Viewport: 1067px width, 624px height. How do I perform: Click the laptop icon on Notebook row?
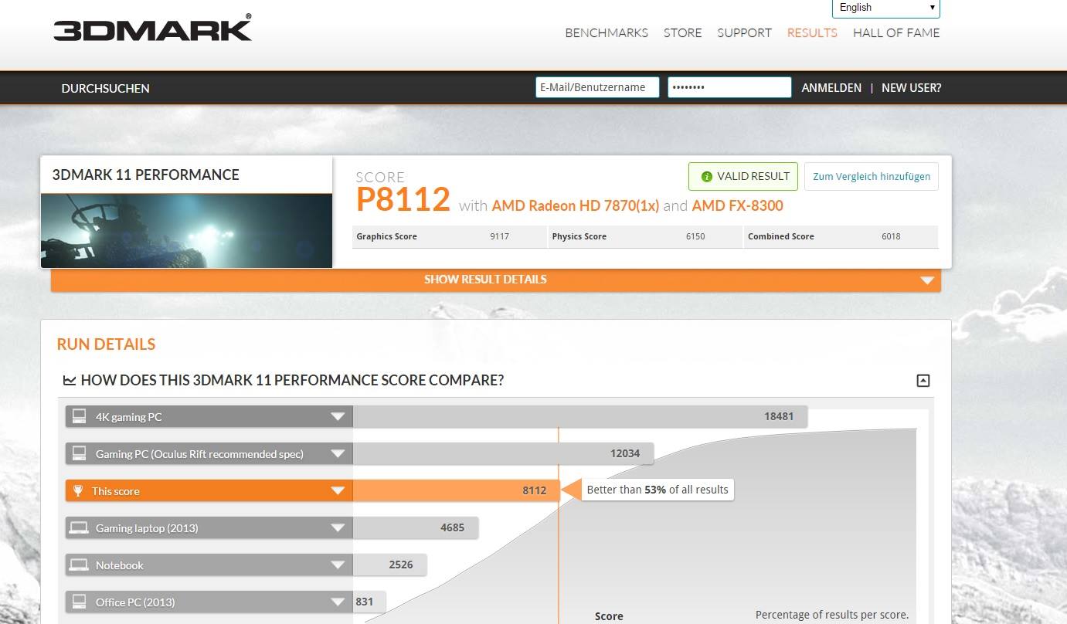click(x=79, y=565)
